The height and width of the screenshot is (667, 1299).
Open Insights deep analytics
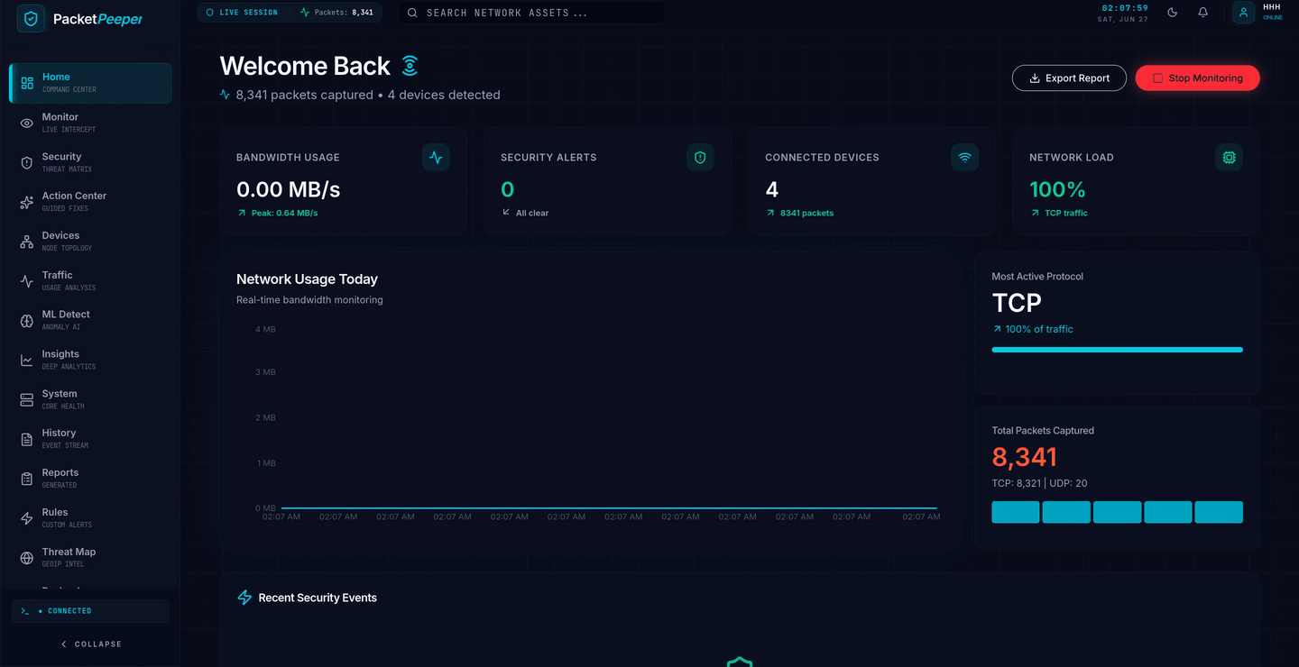pos(90,360)
